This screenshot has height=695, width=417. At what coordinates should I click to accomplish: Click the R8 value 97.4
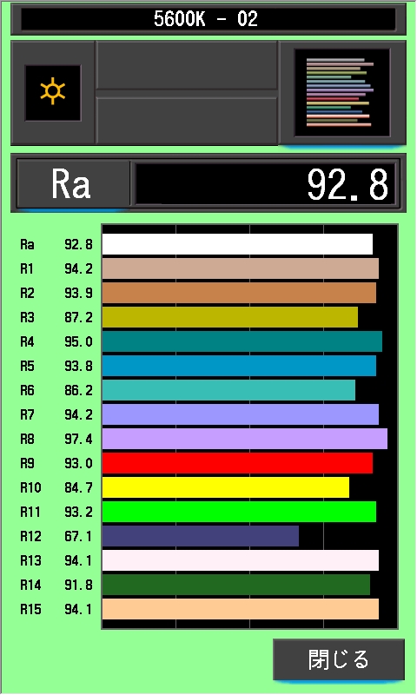coord(79,439)
